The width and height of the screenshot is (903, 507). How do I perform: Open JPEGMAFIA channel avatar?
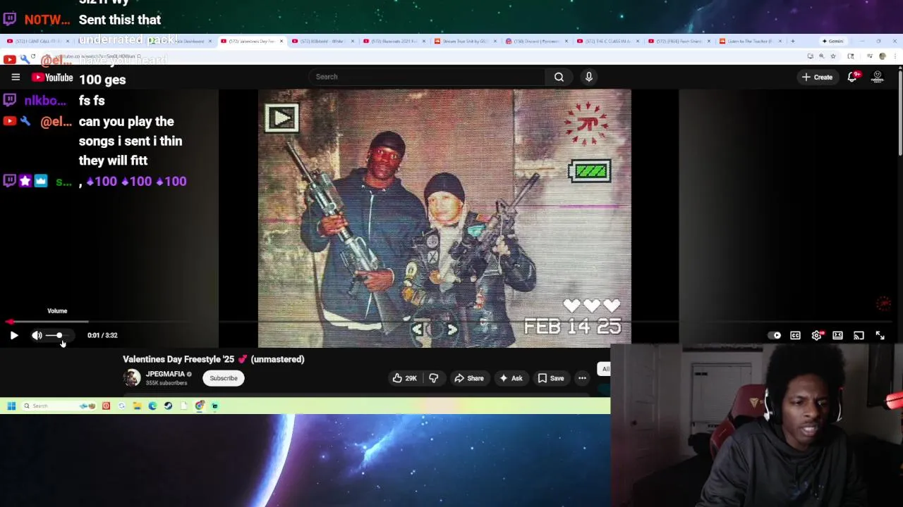(x=132, y=378)
